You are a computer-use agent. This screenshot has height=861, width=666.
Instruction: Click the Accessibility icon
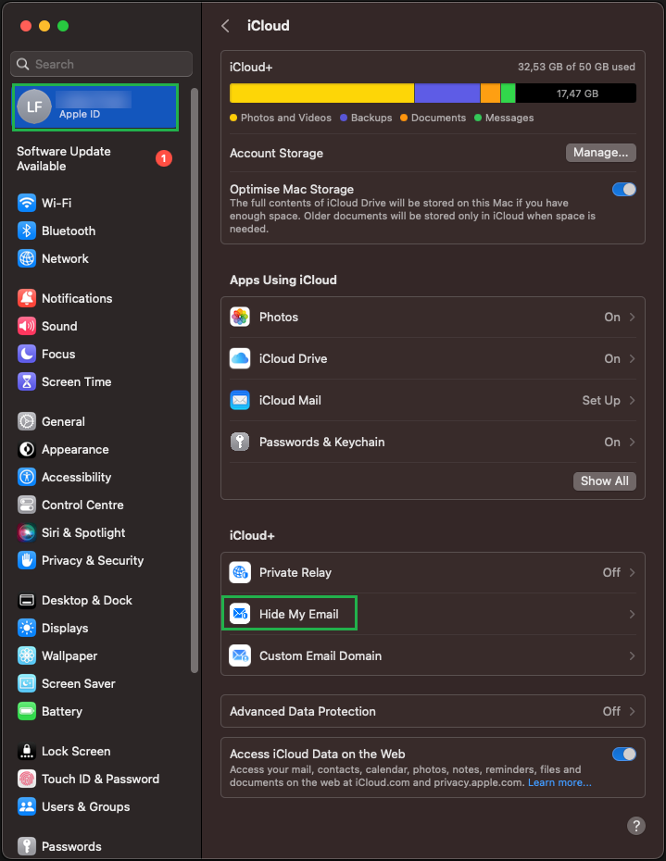click(x=26, y=477)
